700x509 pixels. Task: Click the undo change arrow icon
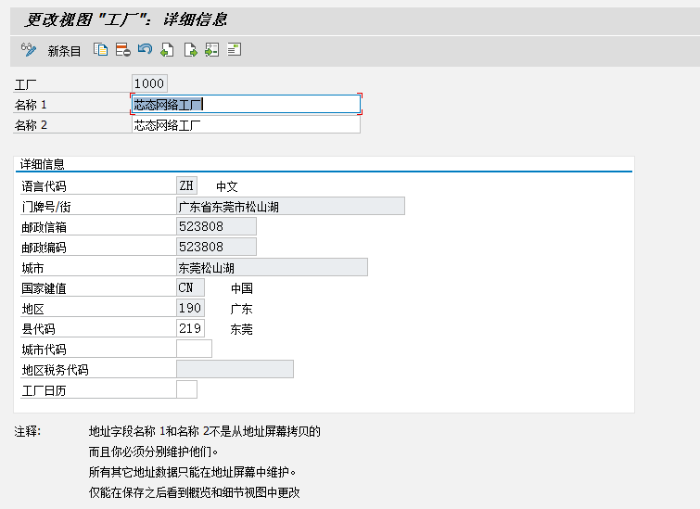click(145, 48)
